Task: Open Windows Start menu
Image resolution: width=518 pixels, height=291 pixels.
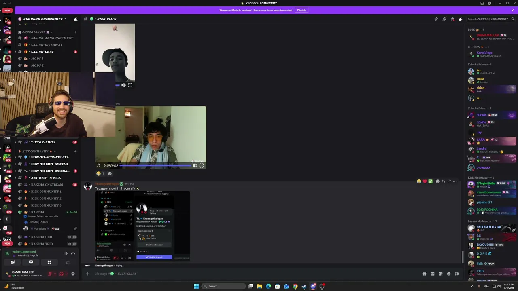Action: (x=196, y=286)
